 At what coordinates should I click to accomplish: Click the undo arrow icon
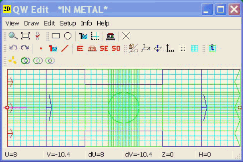13,48
